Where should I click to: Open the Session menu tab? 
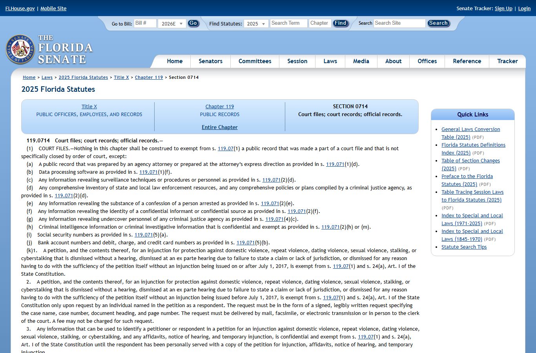coord(297,61)
